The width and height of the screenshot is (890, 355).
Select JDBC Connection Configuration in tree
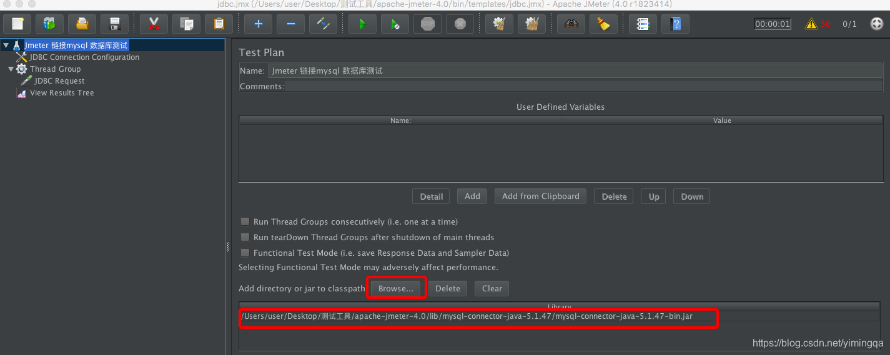84,57
